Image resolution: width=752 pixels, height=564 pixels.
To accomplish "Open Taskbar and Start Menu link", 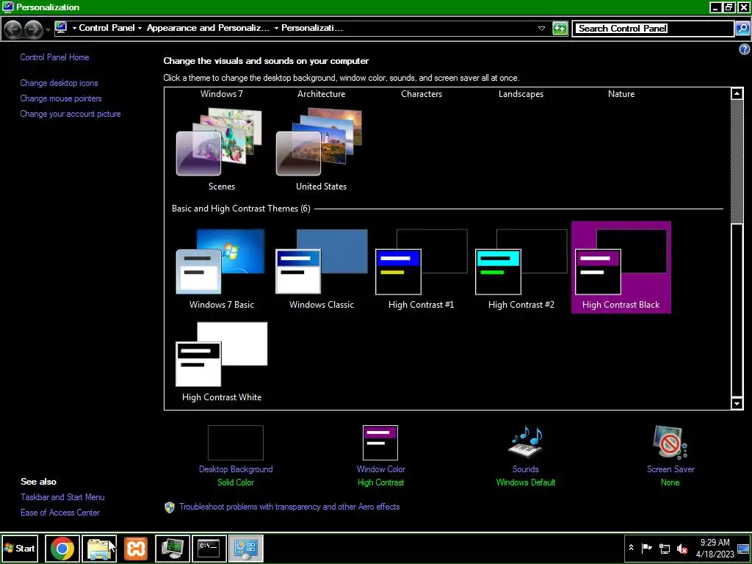I will click(62, 497).
